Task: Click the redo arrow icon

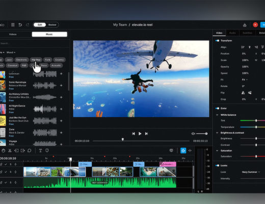Action: pos(28,25)
